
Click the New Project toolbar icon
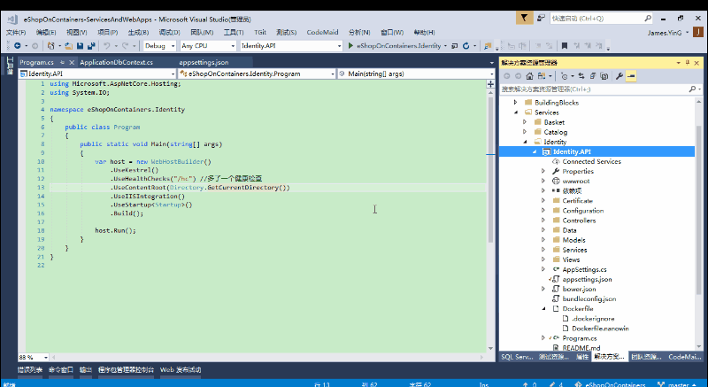coord(51,46)
